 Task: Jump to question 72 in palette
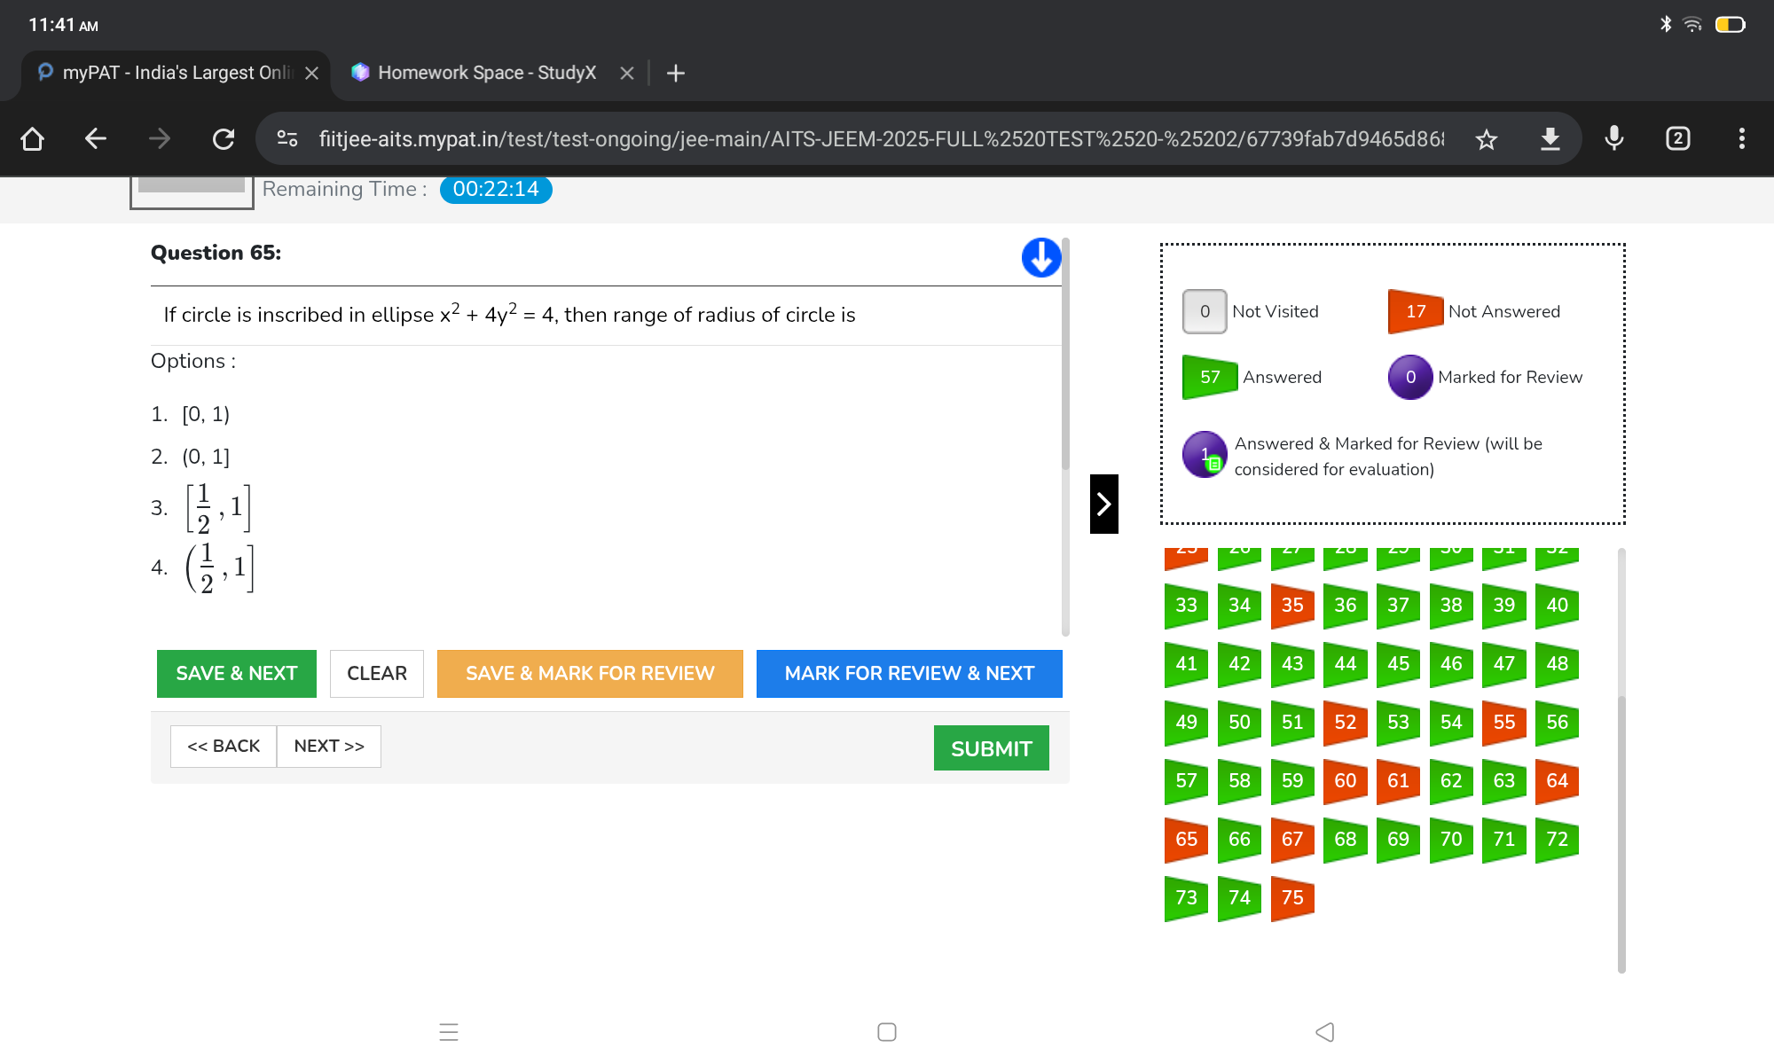1558,840
